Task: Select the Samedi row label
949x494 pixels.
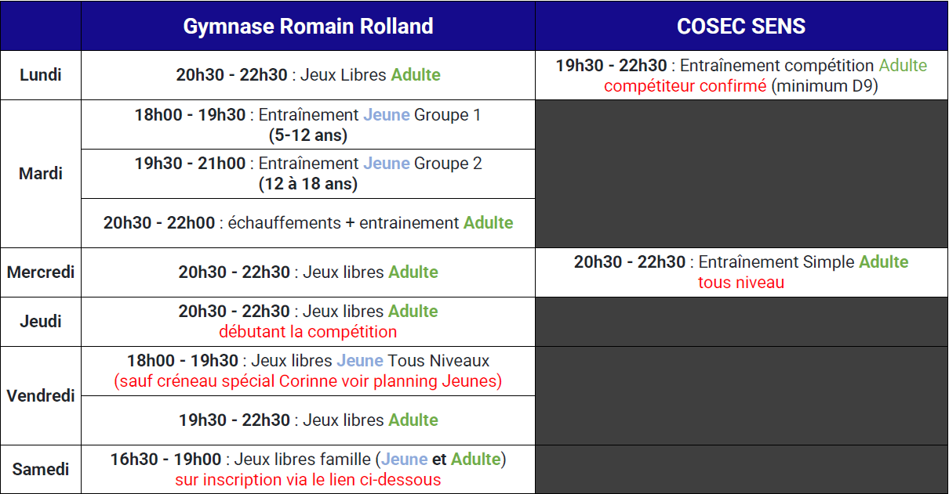Action: [41, 470]
